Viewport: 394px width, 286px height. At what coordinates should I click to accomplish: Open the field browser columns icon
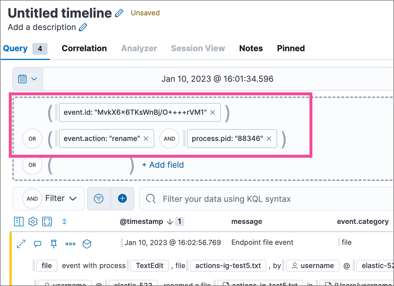18,222
